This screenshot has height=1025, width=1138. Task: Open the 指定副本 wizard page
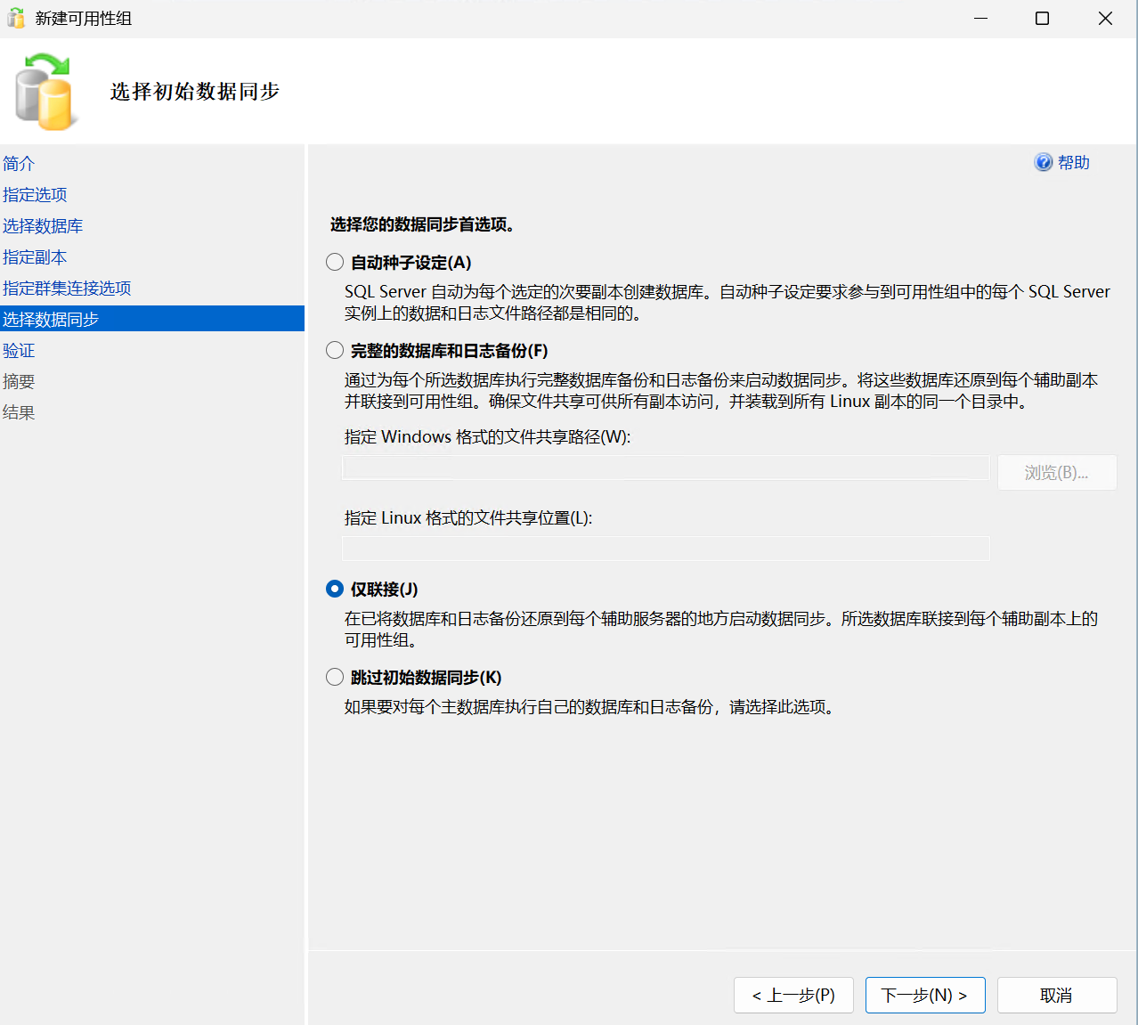point(35,256)
